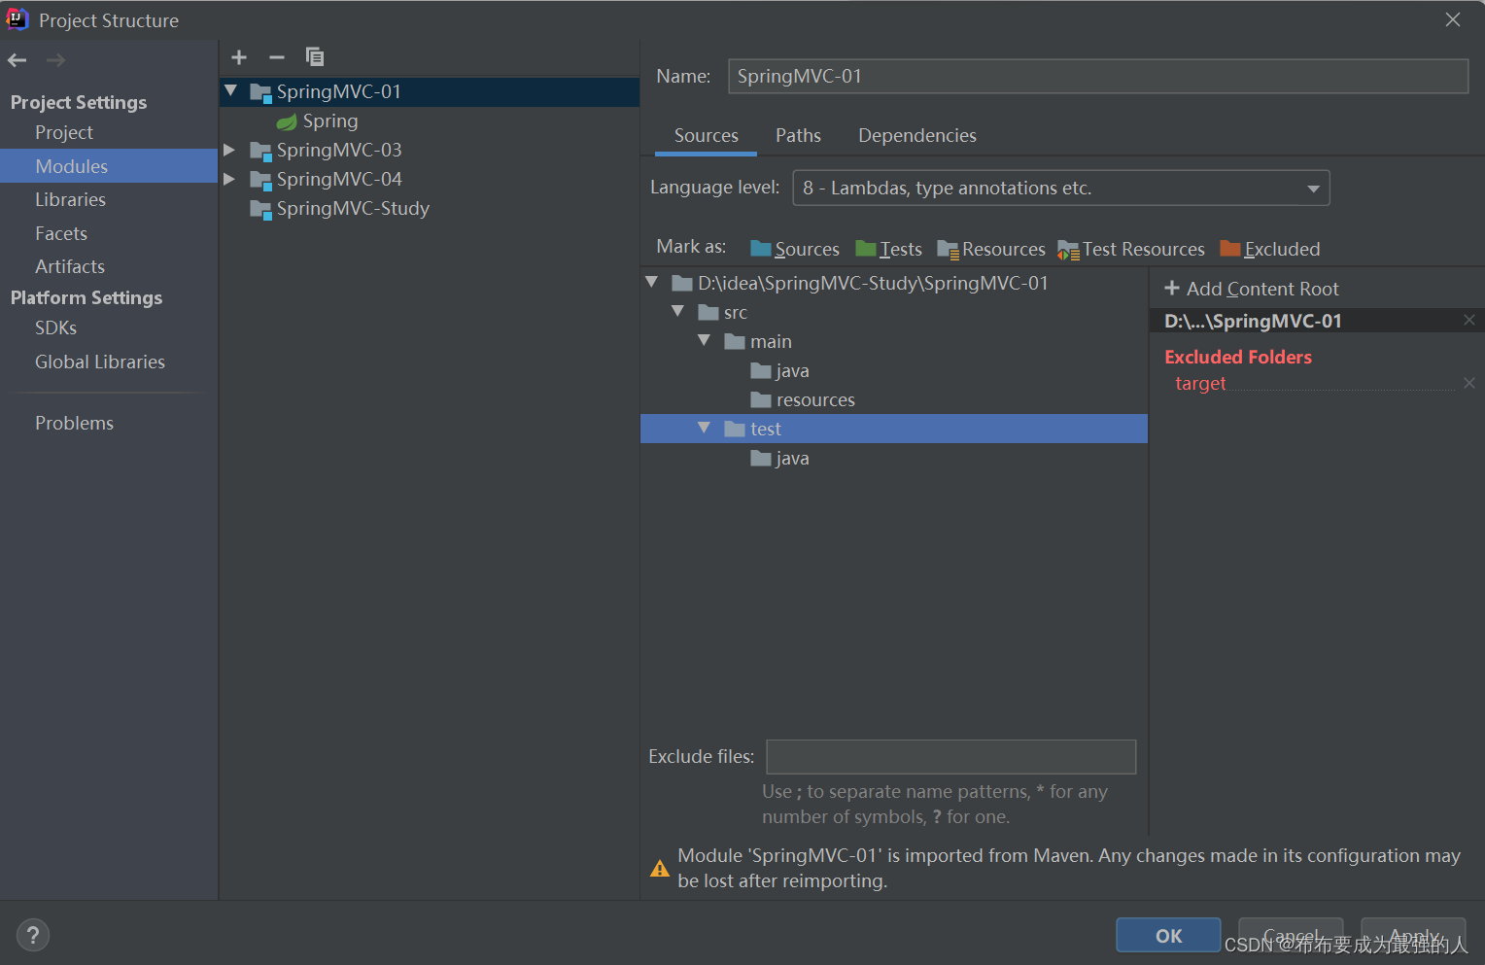Open help with the question mark icon

(33, 935)
